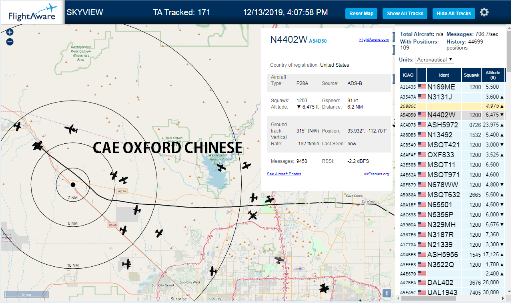Screen dimensions: 511x303
Task: Click Show All Tracks button
Action: [405, 14]
